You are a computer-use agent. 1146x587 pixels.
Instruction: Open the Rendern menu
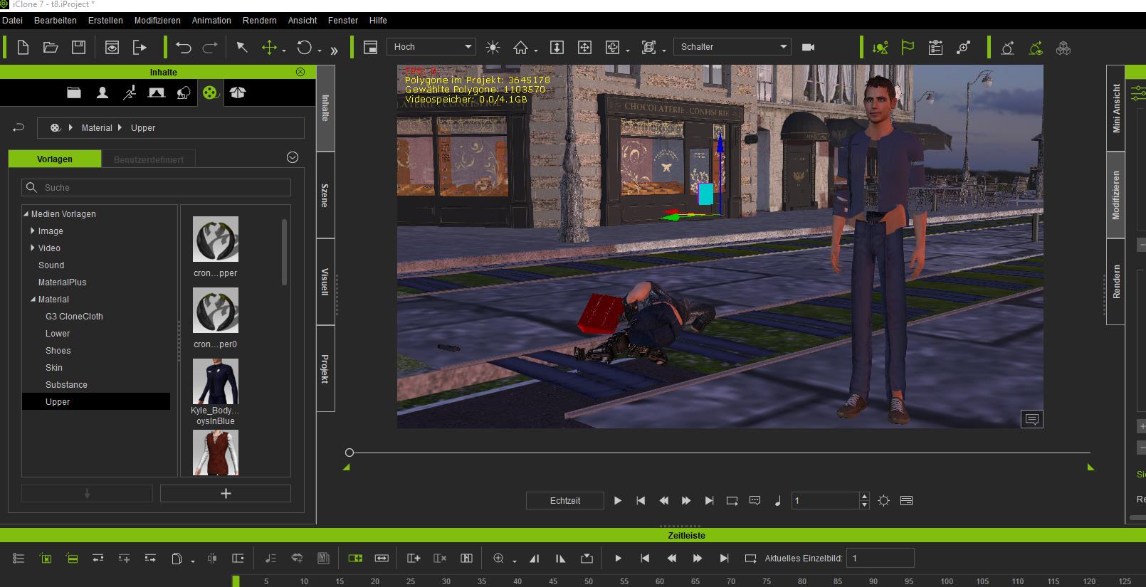[259, 21]
